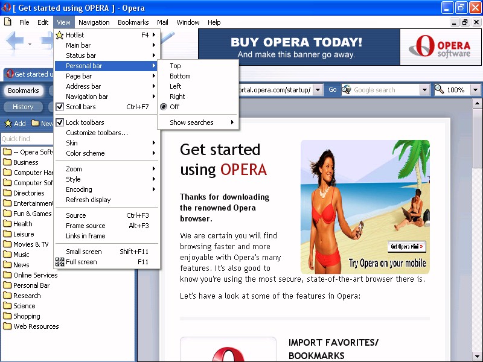Toggle the Scroll bars checkbox
Viewport: 483px width, 362px height.
pyautogui.click(x=60, y=107)
